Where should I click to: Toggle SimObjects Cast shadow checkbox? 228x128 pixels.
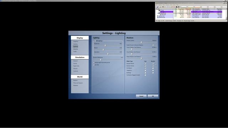pyautogui.click(x=145, y=68)
